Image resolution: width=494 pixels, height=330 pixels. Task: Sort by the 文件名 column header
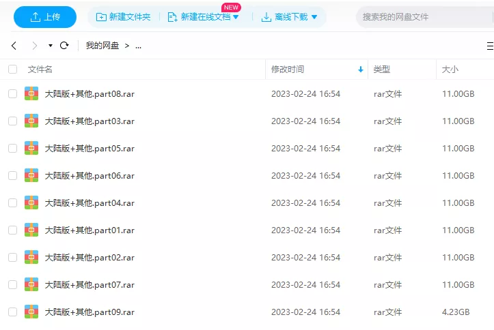tap(40, 70)
